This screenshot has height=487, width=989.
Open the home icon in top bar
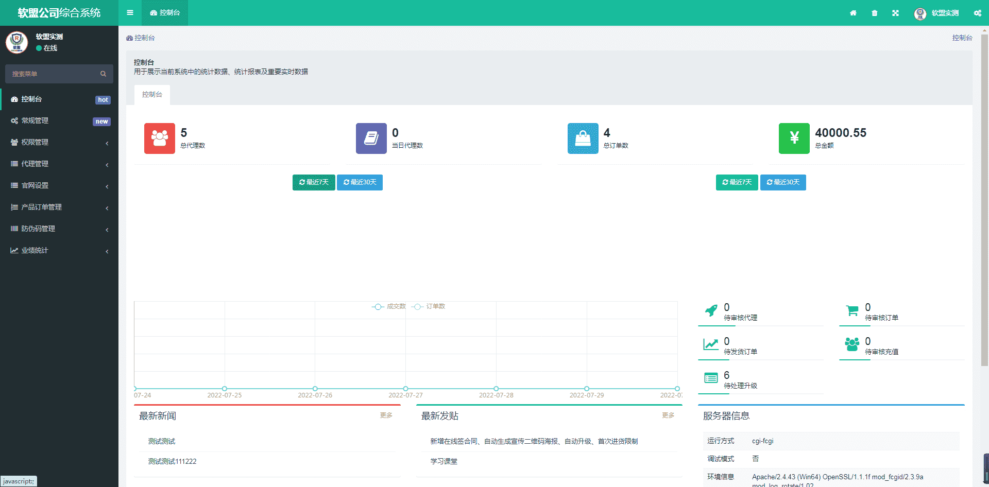coord(853,13)
